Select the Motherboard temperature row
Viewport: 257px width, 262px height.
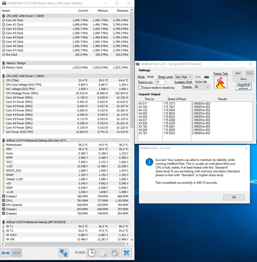65,145
